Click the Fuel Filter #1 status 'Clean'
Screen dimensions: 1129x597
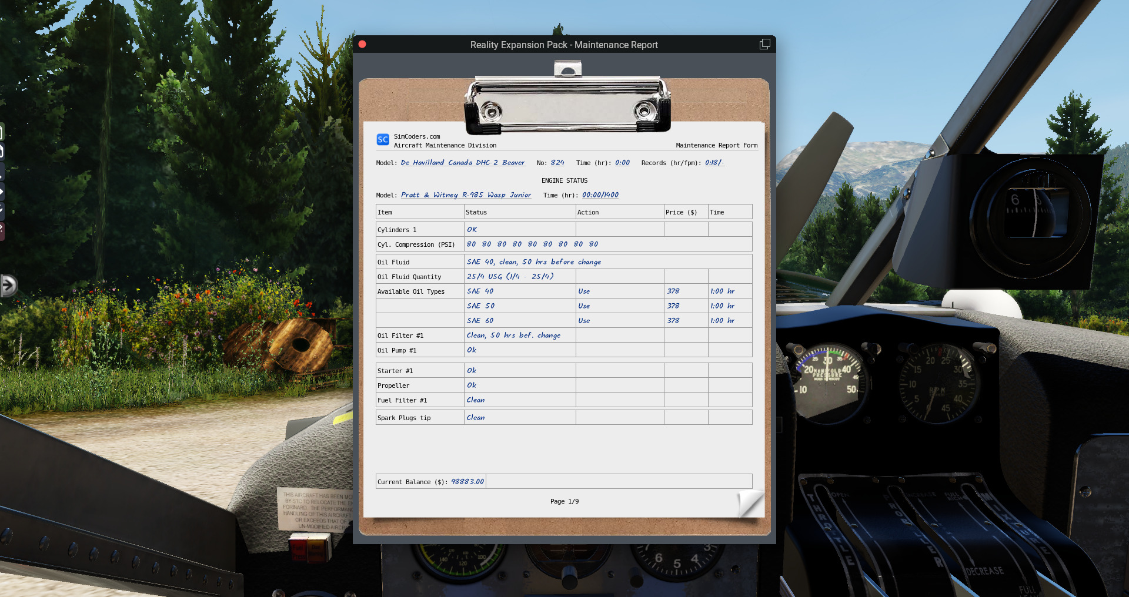[x=476, y=400]
